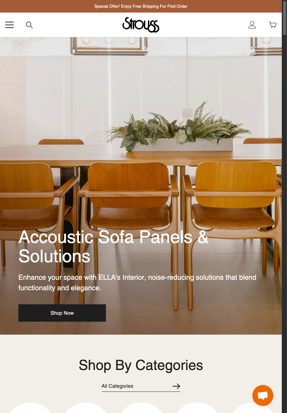View the shopping cart
This screenshot has width=287, height=413.
[272, 25]
